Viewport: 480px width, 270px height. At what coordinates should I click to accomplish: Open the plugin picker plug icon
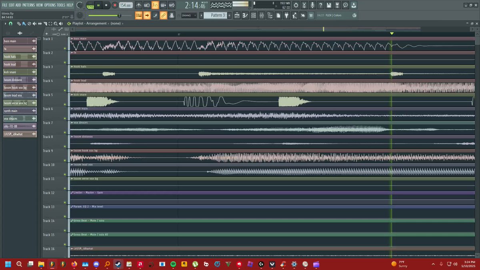(286, 15)
